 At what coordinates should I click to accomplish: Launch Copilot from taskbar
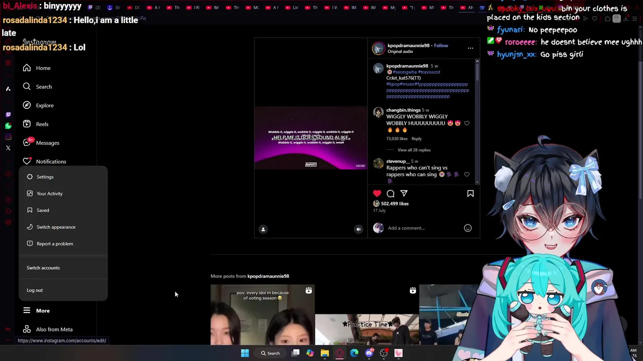click(x=310, y=353)
